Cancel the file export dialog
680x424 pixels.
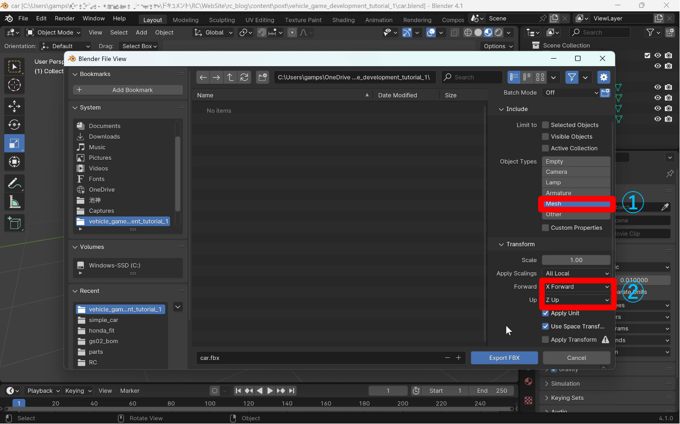tap(576, 358)
